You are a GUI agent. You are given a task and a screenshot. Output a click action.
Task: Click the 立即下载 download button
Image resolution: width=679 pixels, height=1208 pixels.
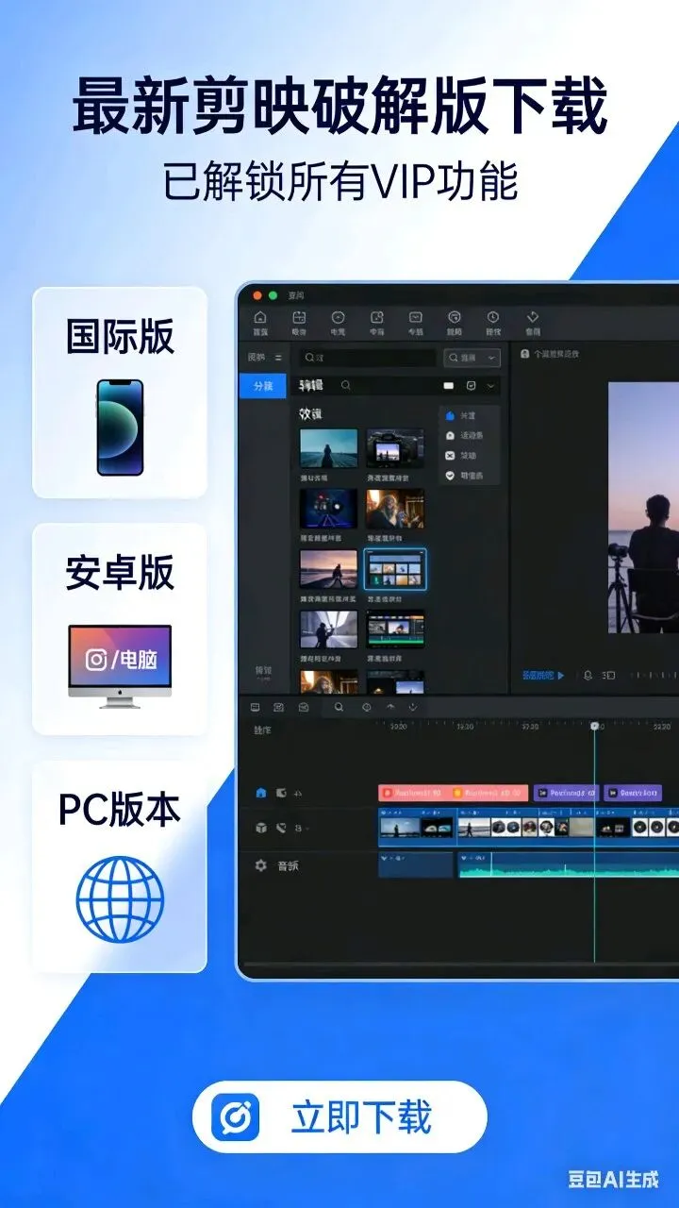(x=339, y=1117)
